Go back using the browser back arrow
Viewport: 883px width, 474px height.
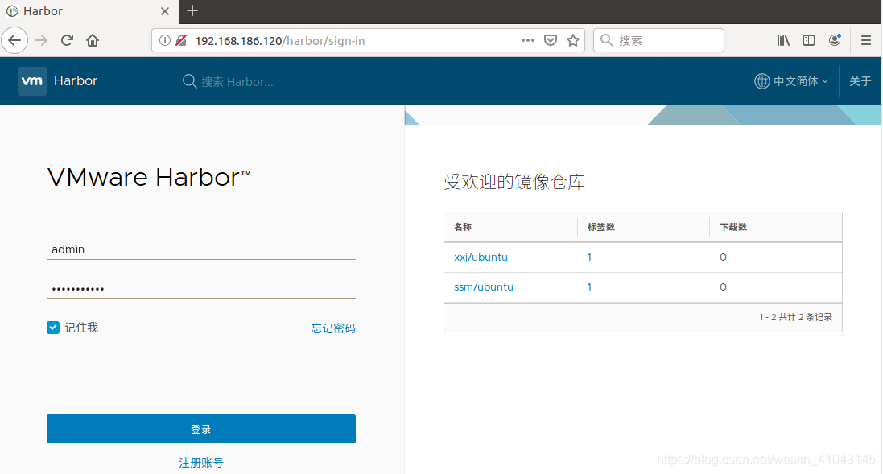[x=14, y=40]
